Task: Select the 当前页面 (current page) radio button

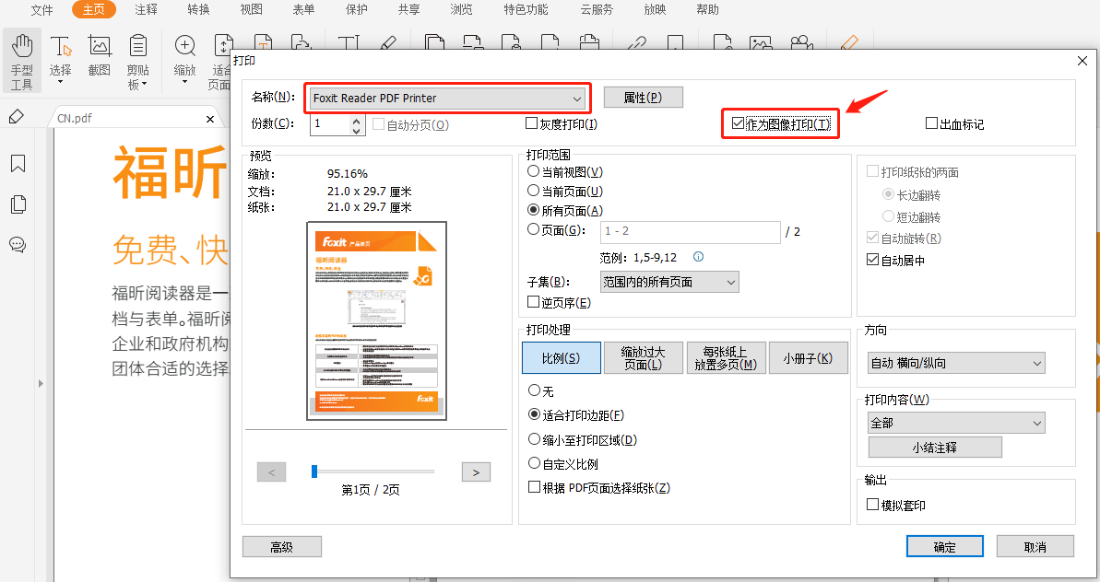Action: (x=533, y=192)
